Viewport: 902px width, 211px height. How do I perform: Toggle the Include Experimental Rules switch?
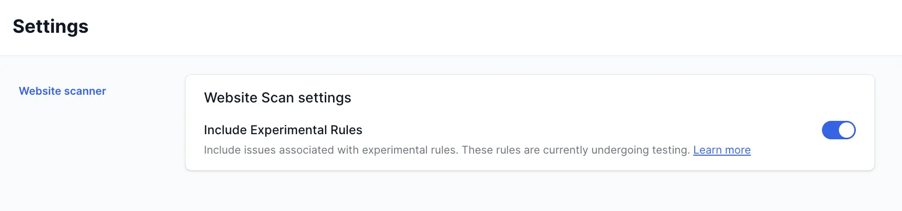838,130
